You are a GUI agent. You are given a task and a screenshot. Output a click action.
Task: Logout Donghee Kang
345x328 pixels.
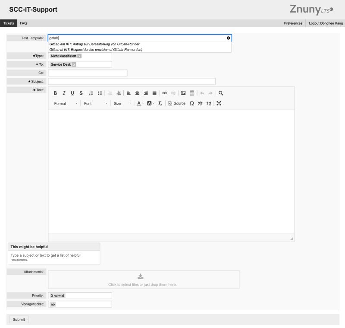click(x=326, y=23)
